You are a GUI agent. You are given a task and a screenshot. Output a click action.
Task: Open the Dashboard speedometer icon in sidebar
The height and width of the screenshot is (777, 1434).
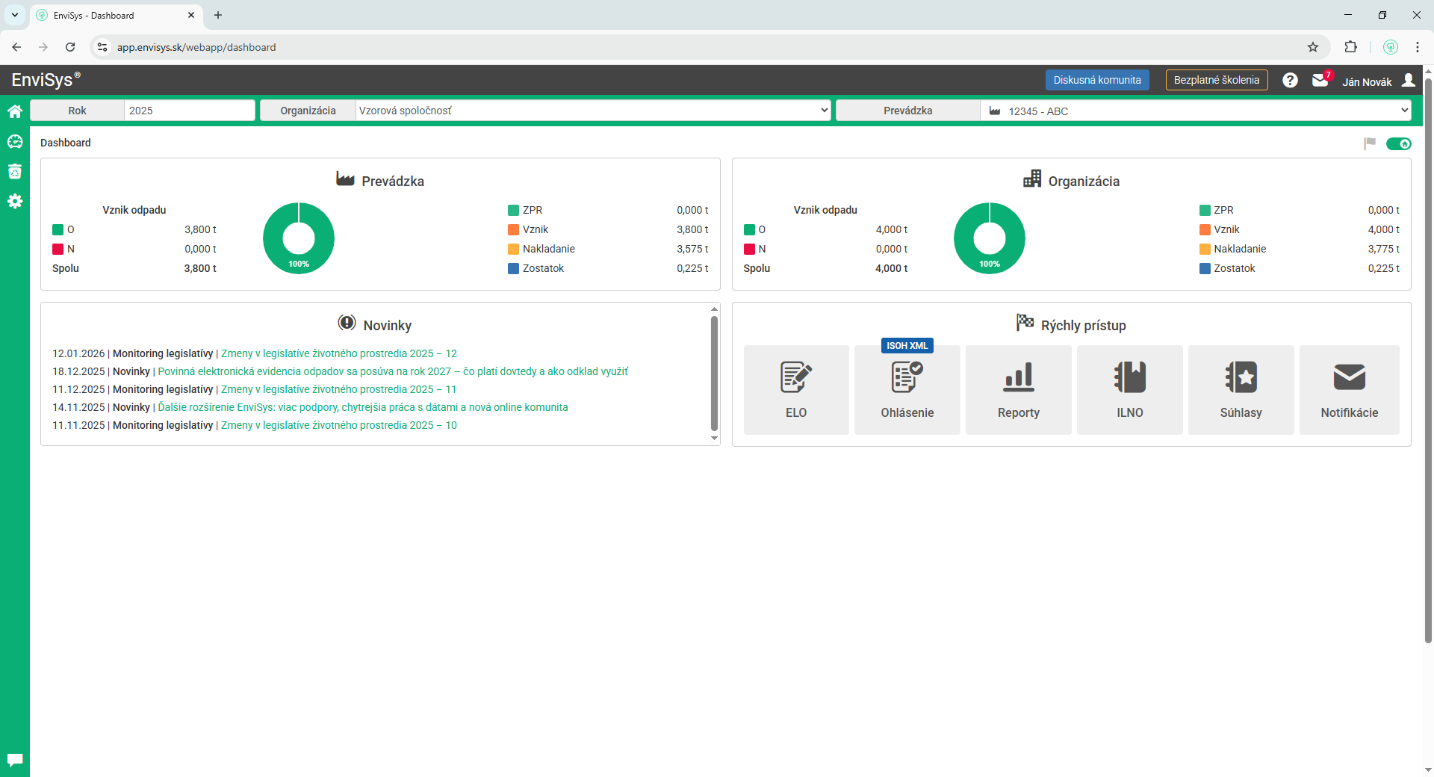tap(15, 141)
